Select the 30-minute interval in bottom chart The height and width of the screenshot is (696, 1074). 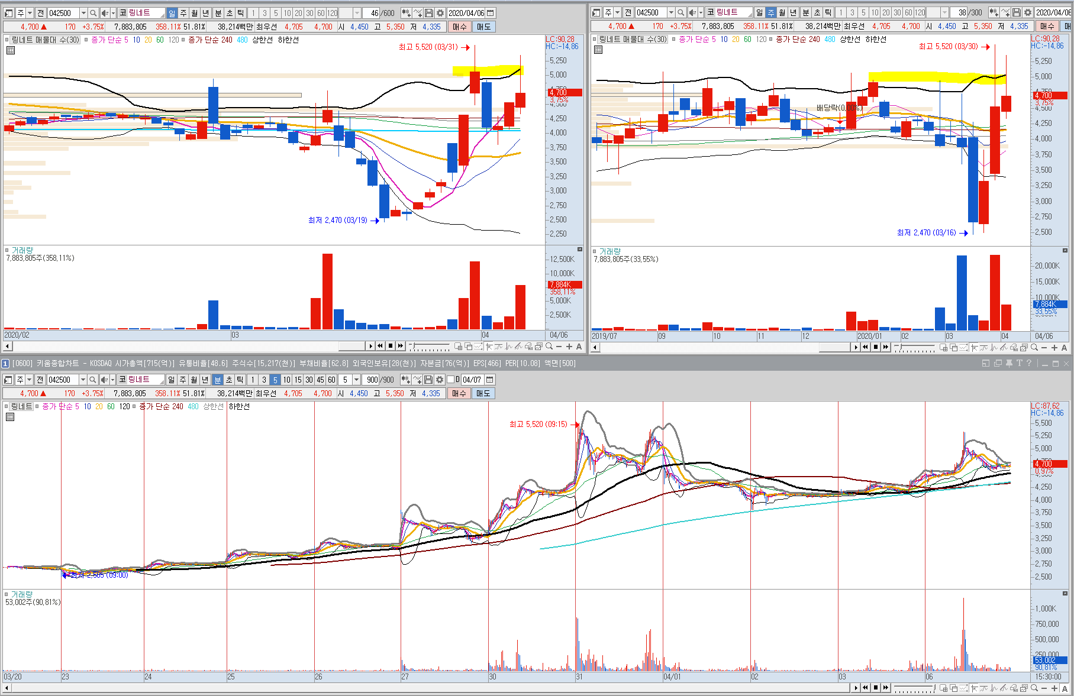pos(309,380)
